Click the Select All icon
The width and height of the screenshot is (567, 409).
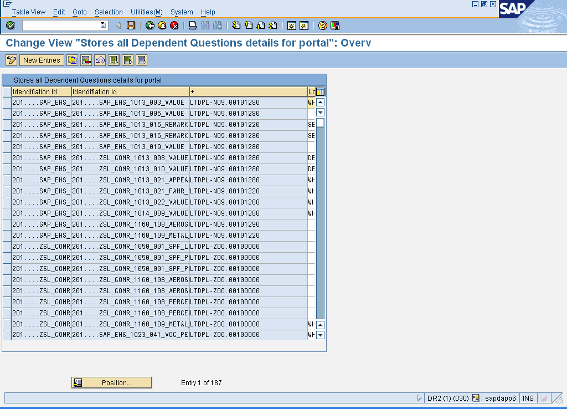pyautogui.click(x=114, y=60)
